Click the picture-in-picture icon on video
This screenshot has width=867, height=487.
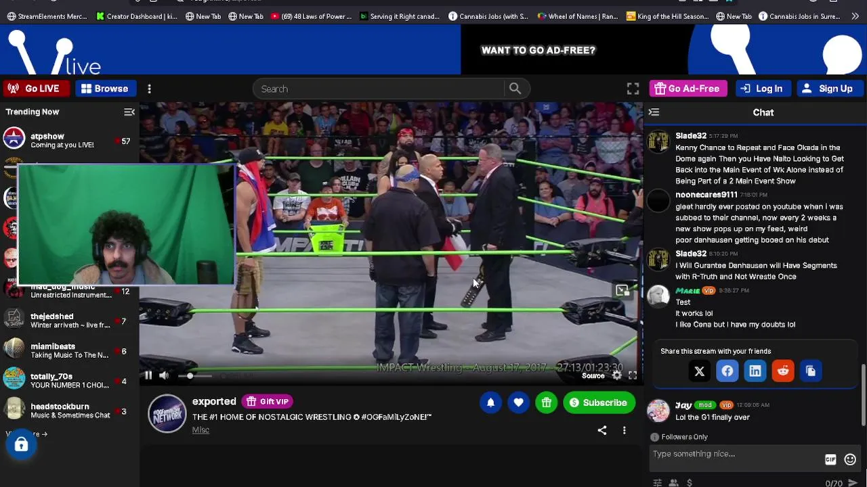tap(622, 291)
